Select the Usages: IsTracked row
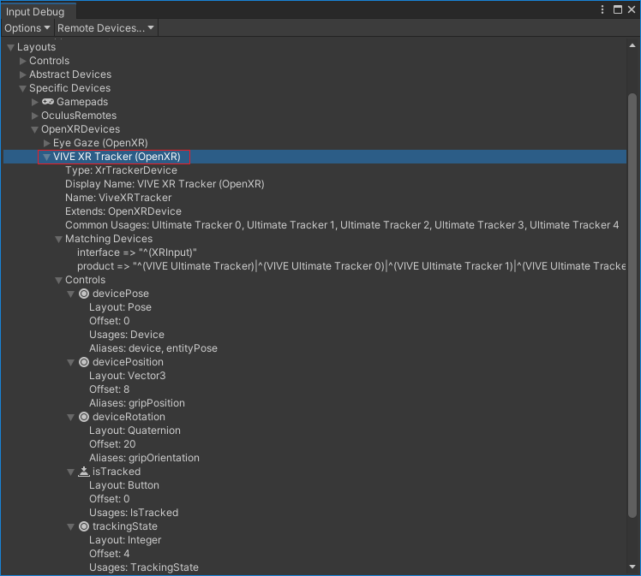The height and width of the screenshot is (576, 641). click(x=315, y=513)
